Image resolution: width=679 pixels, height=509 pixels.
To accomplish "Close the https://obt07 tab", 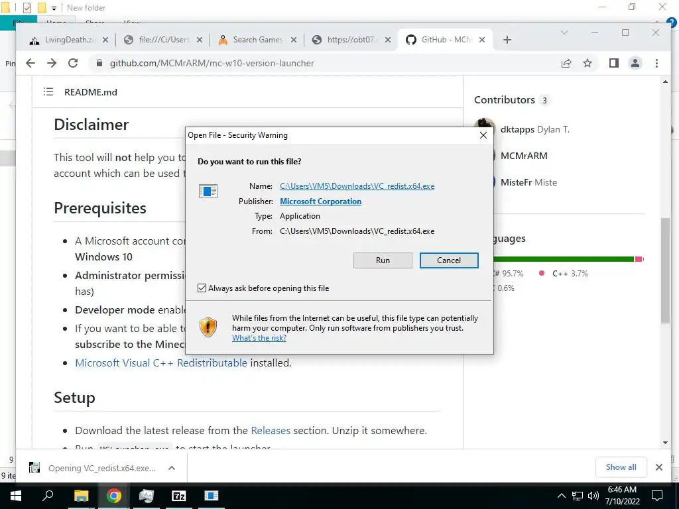I will (x=388, y=40).
